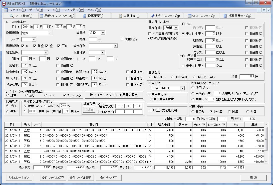Expand the 投票場所 dropdown showing 地方

pyautogui.click(x=50, y=33)
